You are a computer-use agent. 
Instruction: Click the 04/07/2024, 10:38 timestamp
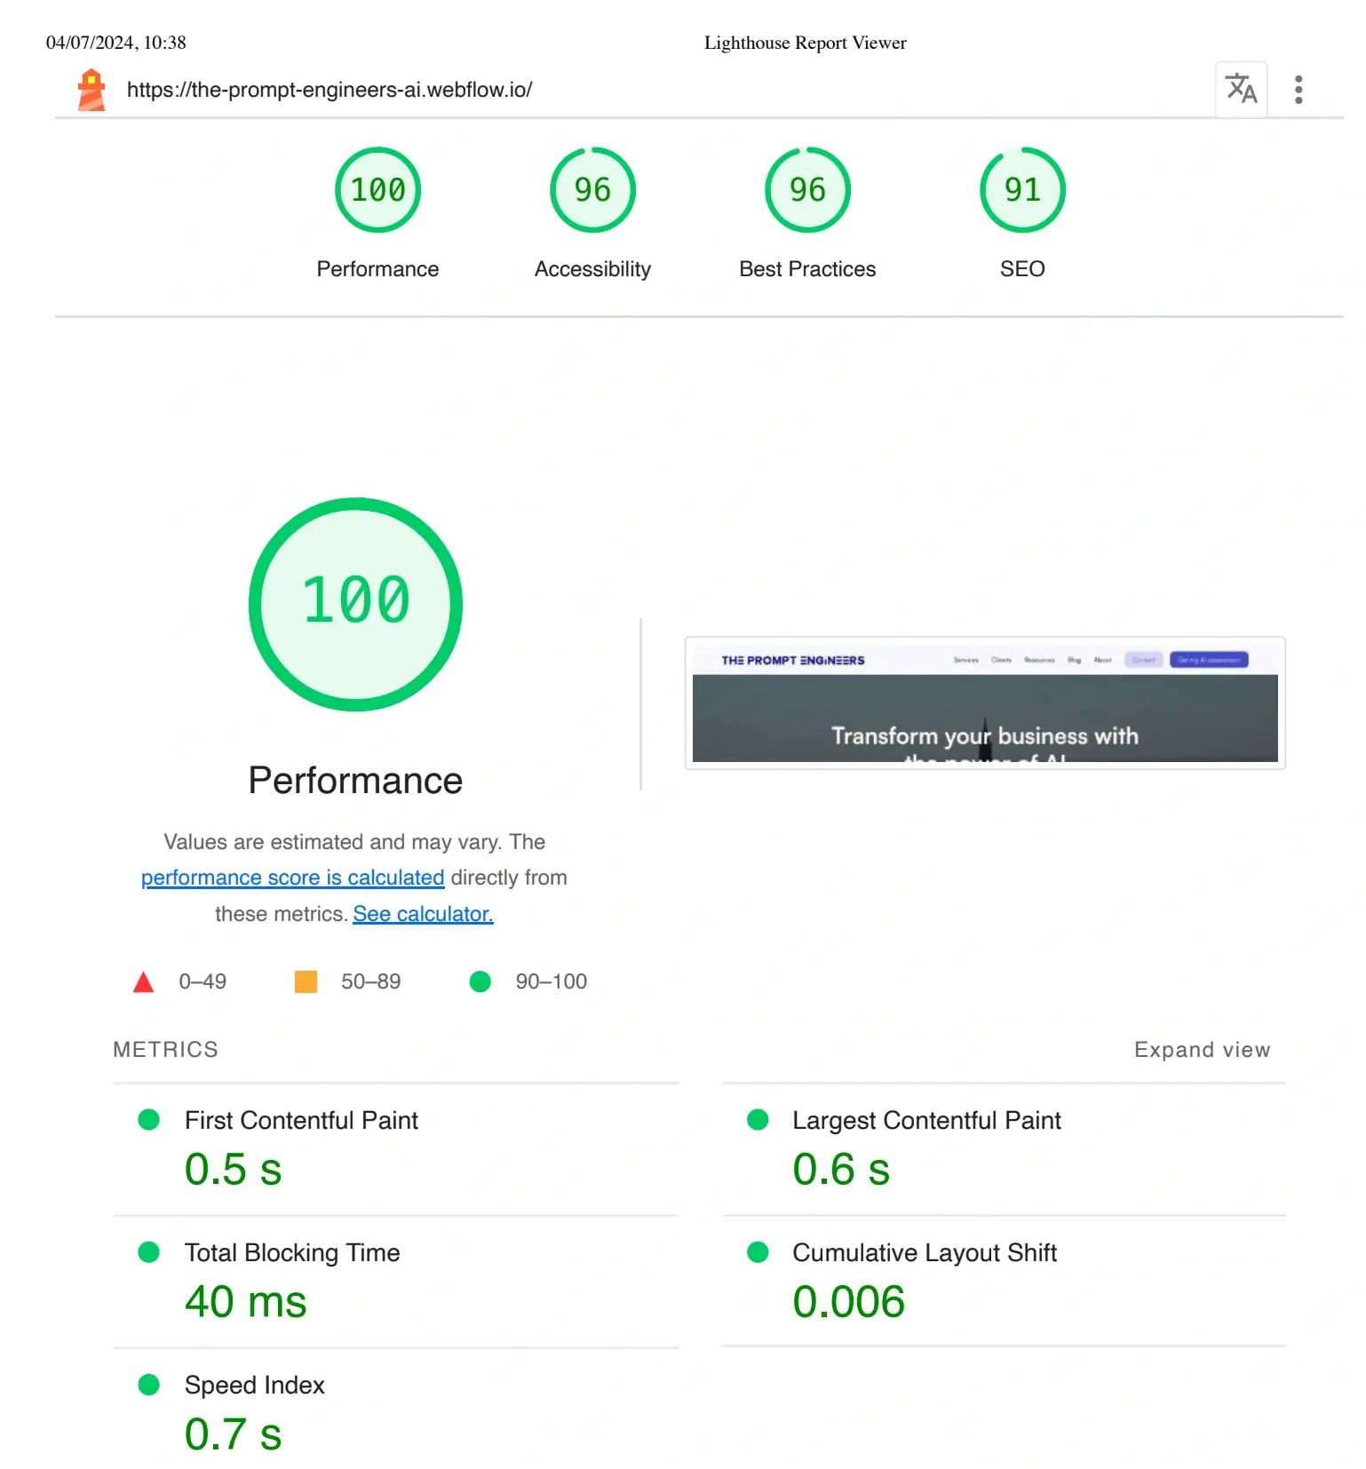coord(116,43)
